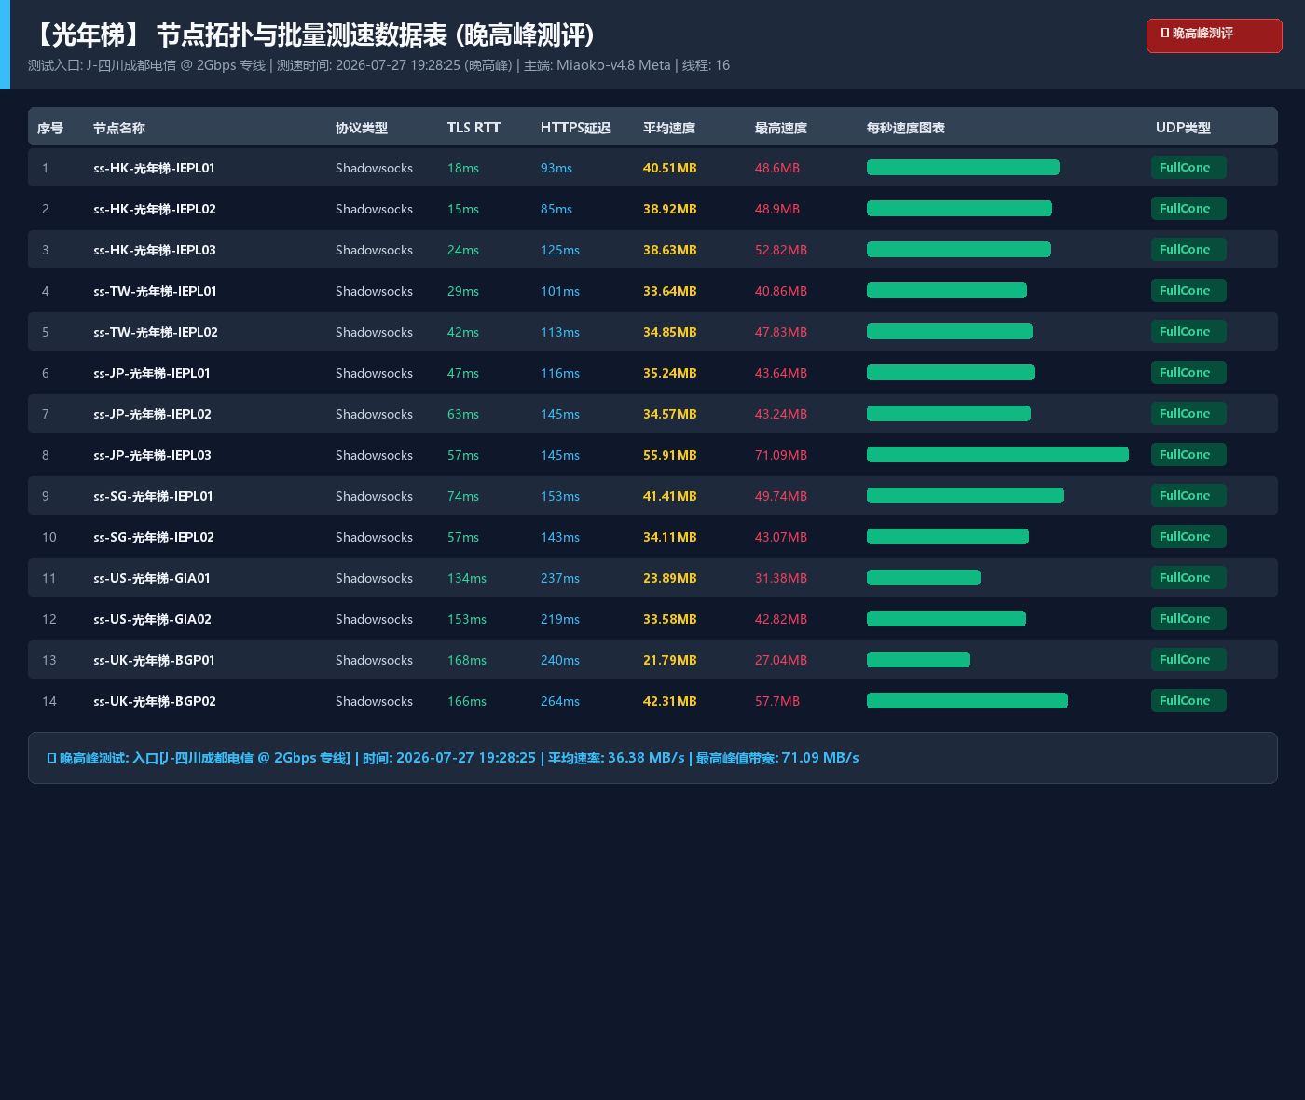Click the red 晚高峰测评 badge button
Screen dimensions: 1305x1100
click(x=1214, y=35)
